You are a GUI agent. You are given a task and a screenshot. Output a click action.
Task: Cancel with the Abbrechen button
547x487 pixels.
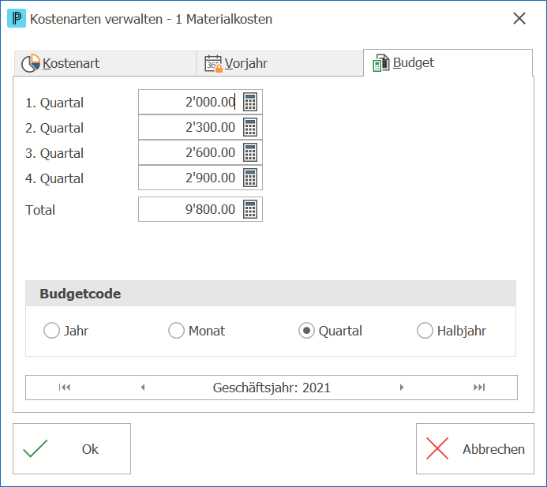click(x=475, y=448)
